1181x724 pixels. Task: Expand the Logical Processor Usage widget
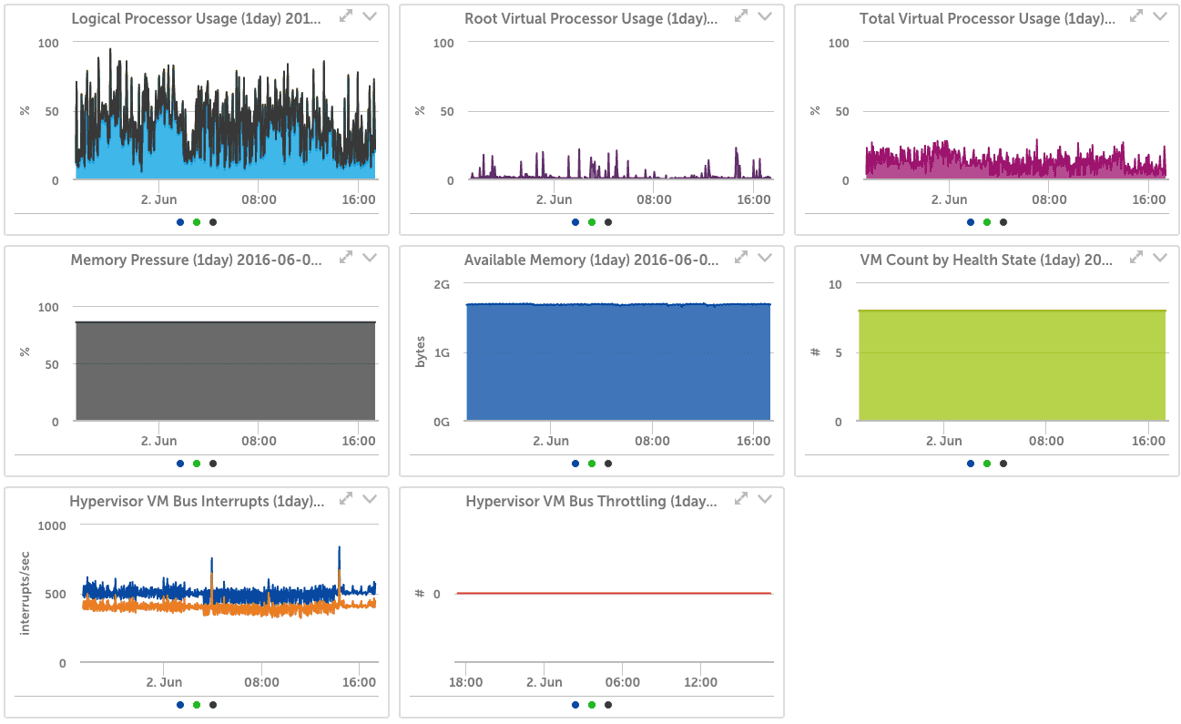coord(346,16)
